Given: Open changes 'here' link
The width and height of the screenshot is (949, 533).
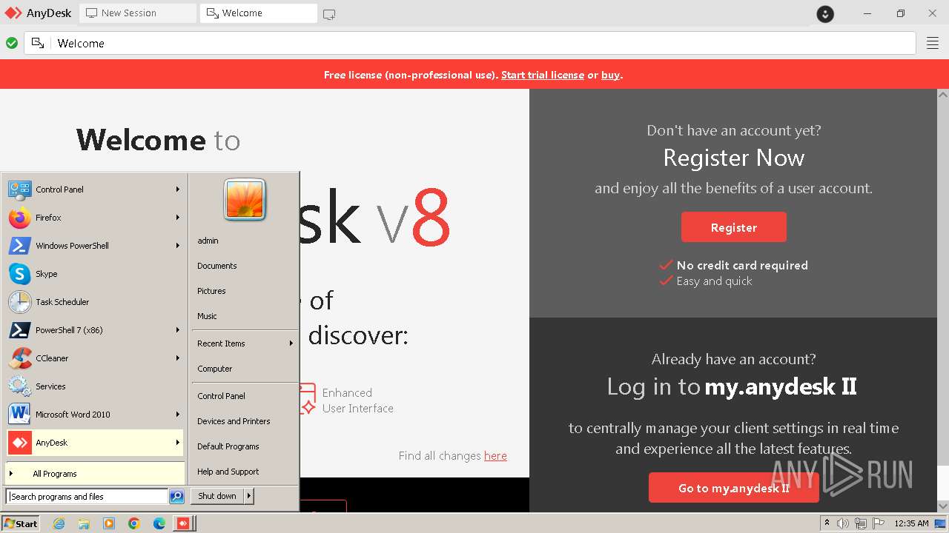Looking at the screenshot, I should pos(495,456).
